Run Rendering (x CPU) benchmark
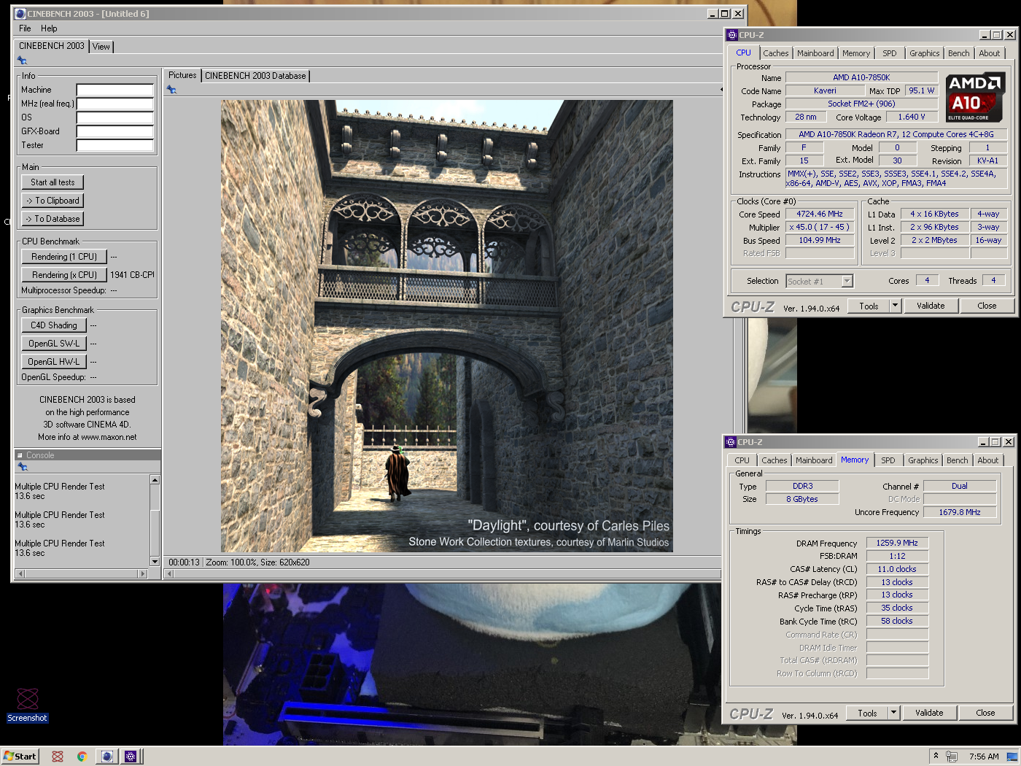Screen dimensions: 1021x766 point(64,275)
